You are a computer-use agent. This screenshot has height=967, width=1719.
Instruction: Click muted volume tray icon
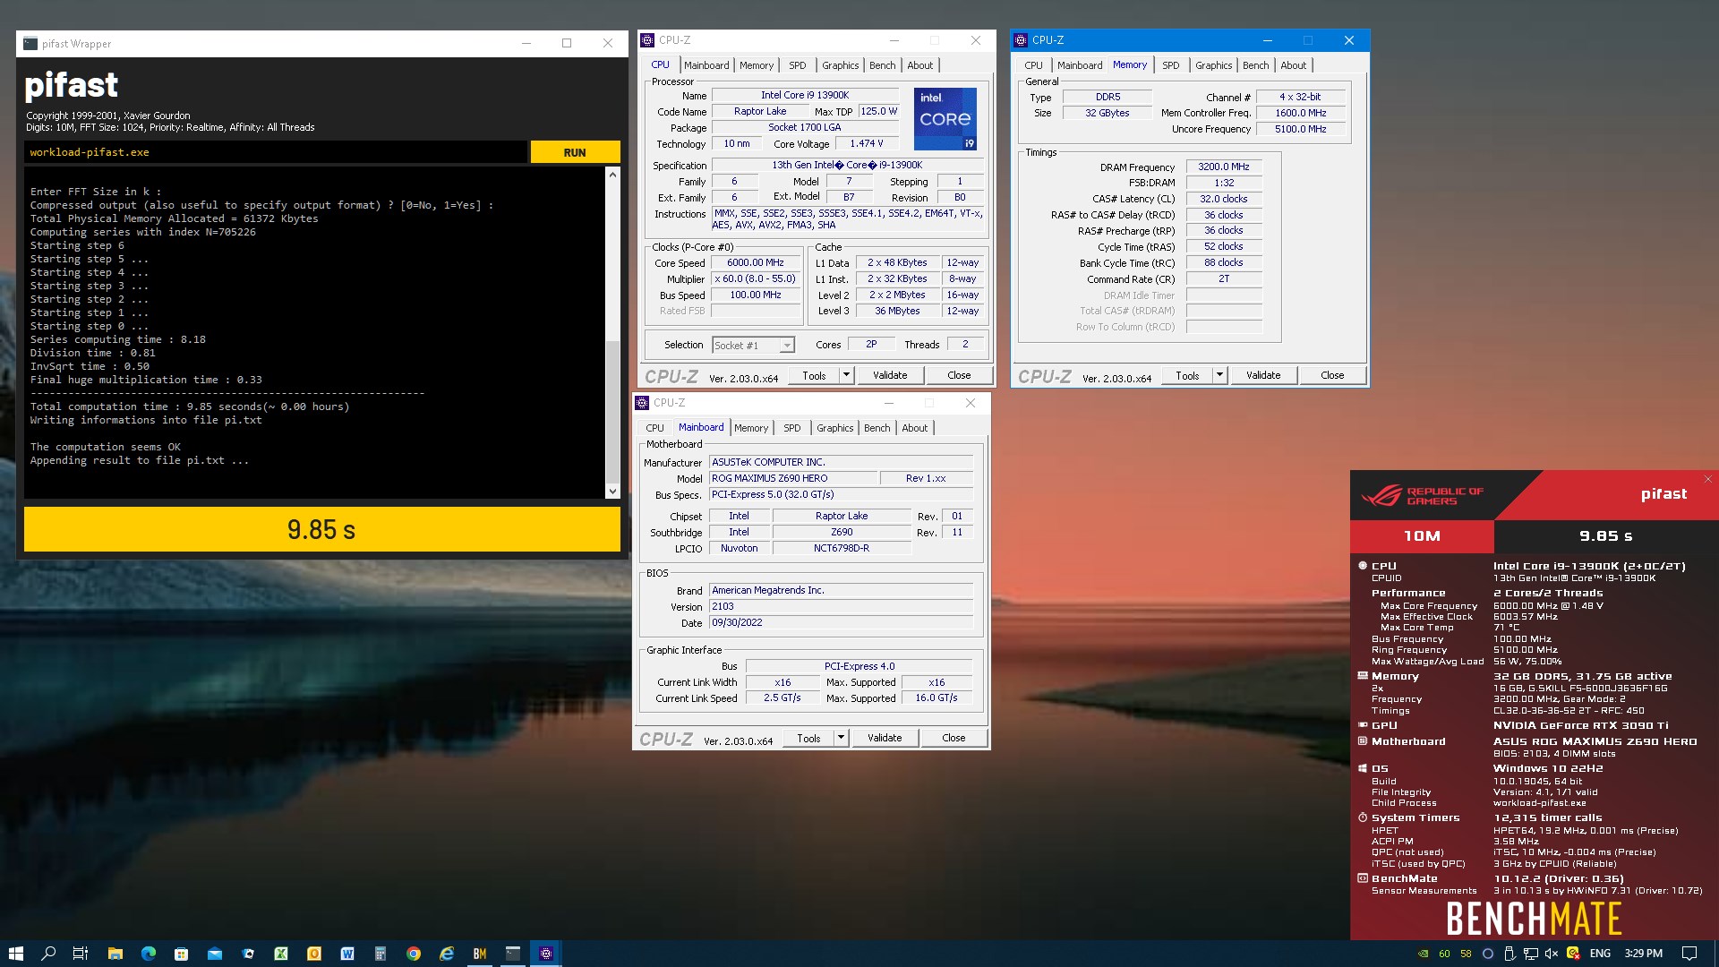(x=1552, y=954)
